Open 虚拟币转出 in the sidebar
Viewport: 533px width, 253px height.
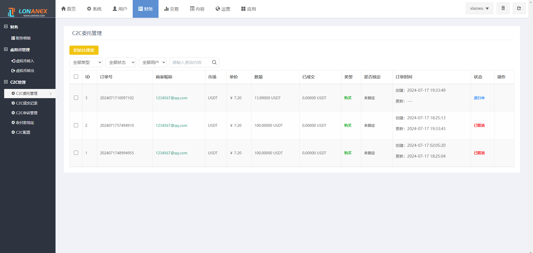click(x=23, y=71)
